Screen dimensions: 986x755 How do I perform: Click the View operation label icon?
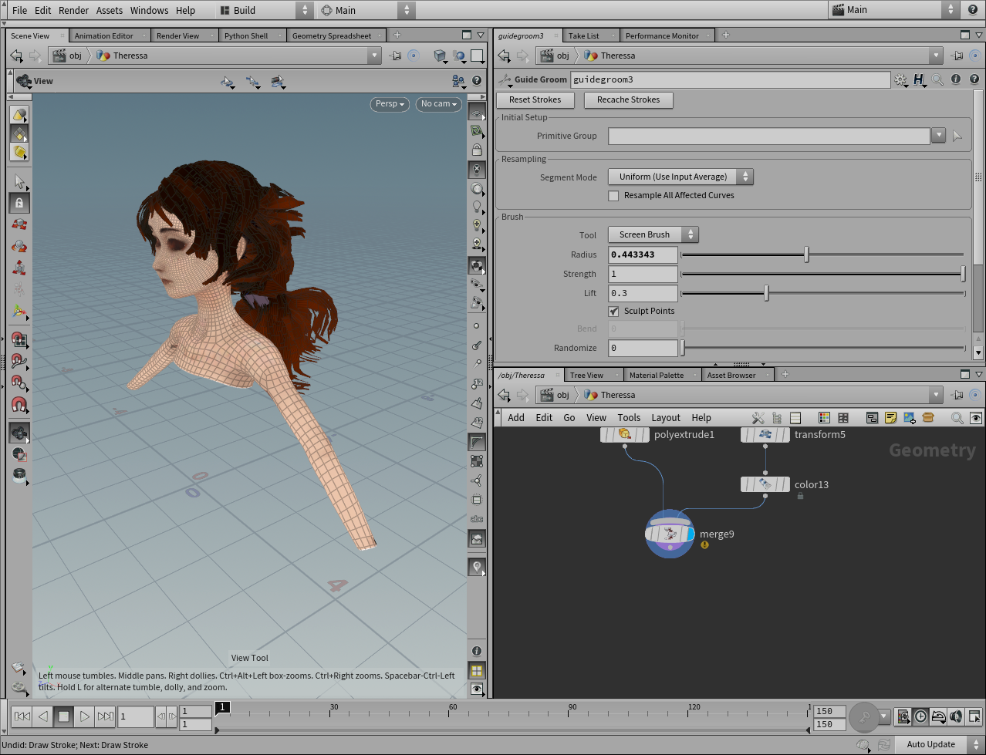(24, 81)
